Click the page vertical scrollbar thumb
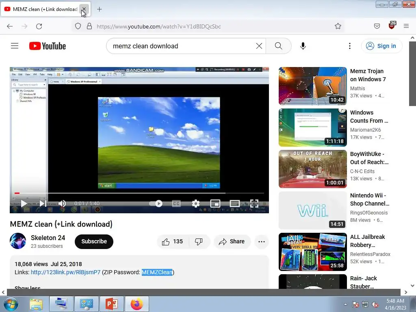Viewport: 416px width, 312px height. tap(412, 74)
